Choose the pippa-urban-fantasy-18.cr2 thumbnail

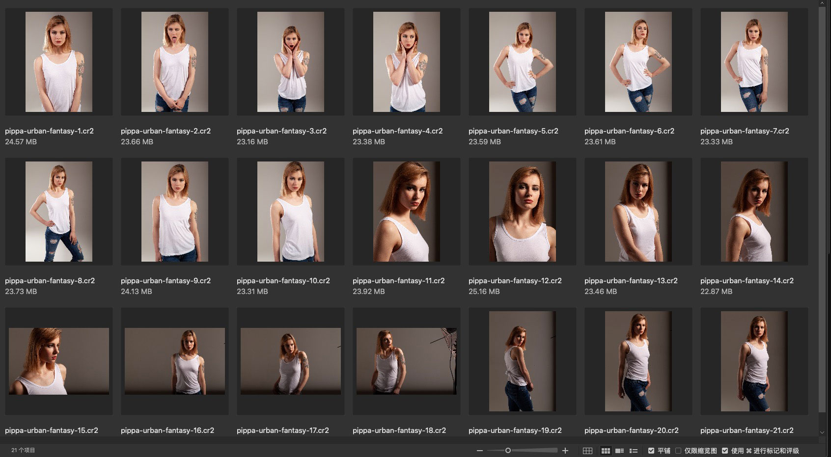pyautogui.click(x=406, y=361)
